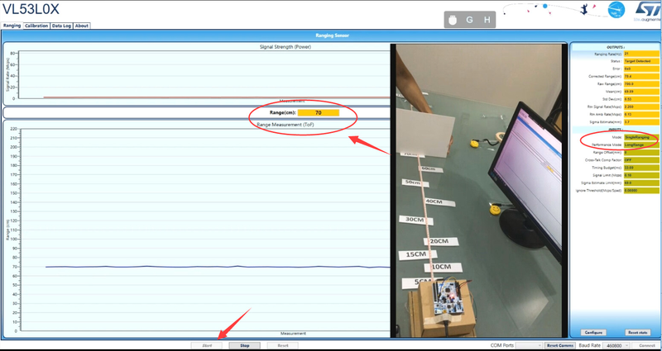Click the mouse icon in gray overlay
The height and width of the screenshot is (351, 662).
click(x=453, y=20)
